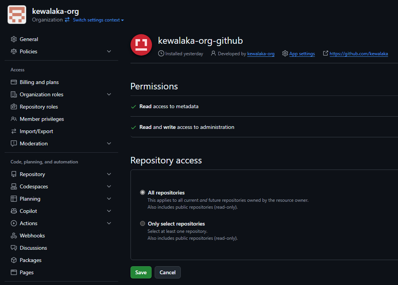Expand the Planning chevron

coord(109,199)
